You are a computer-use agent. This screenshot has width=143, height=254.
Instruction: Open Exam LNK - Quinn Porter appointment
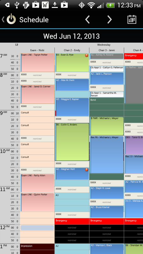click(37, 202)
